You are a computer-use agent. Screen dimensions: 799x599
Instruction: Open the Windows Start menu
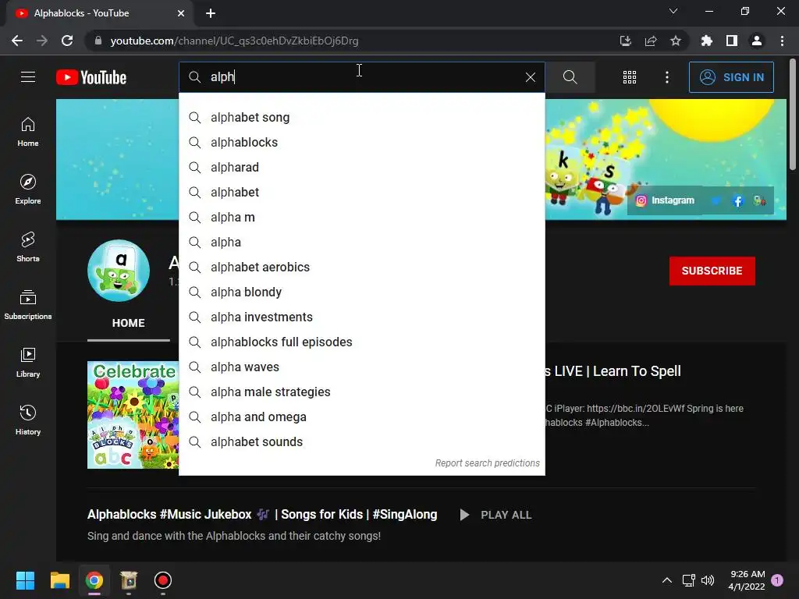[25, 580]
